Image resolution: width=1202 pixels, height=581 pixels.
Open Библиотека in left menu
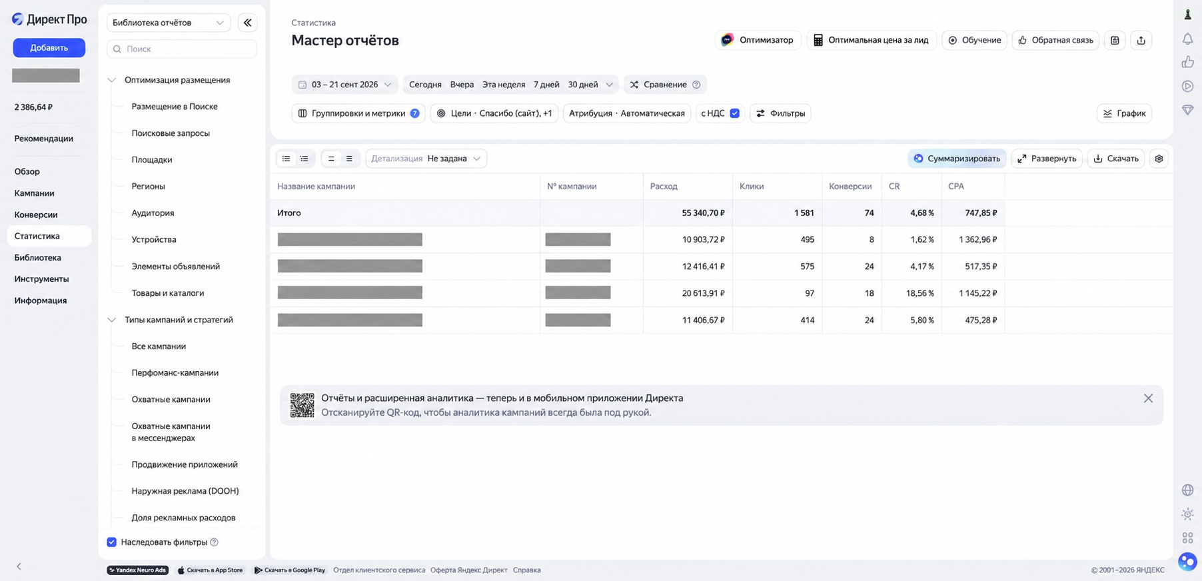[38, 257]
